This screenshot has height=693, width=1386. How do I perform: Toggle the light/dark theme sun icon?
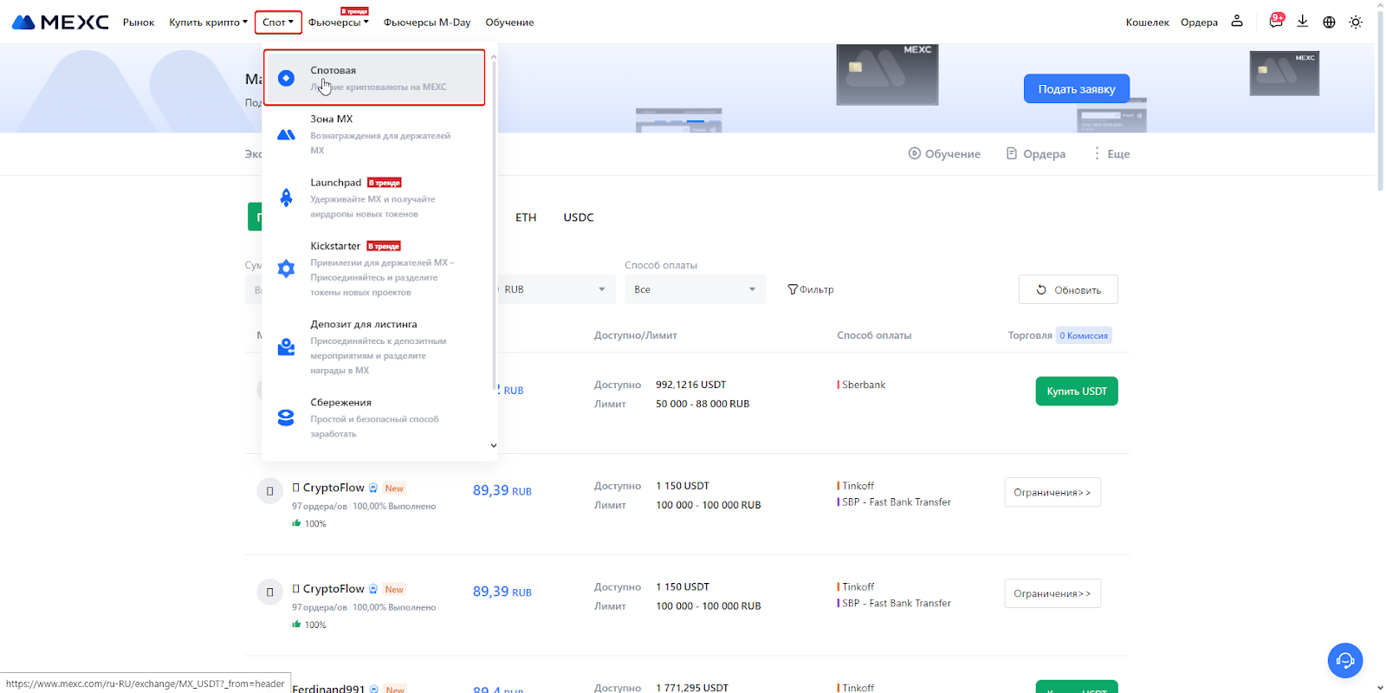1356,22
